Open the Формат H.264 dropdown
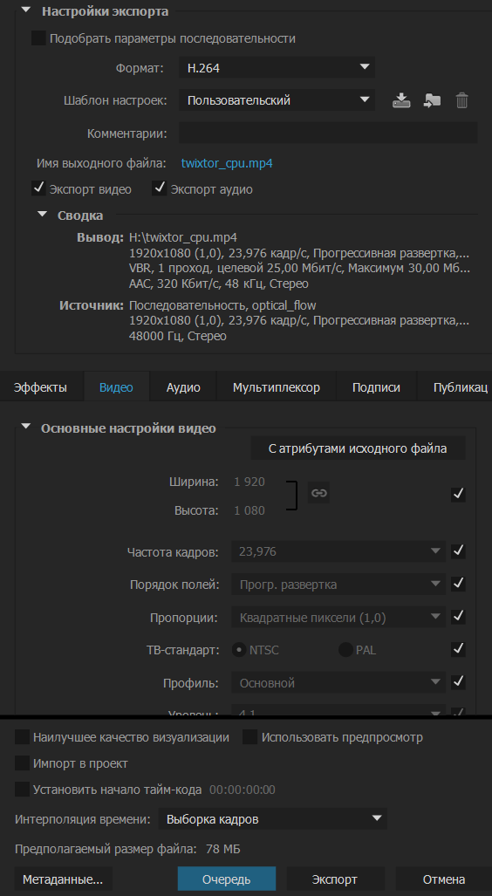The width and height of the screenshot is (492, 896). (x=277, y=68)
